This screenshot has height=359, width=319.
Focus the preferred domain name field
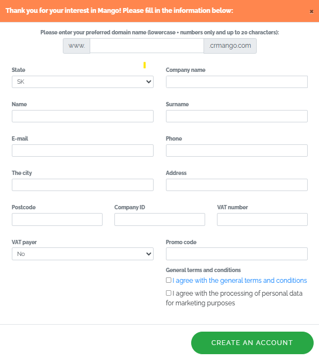(147, 46)
